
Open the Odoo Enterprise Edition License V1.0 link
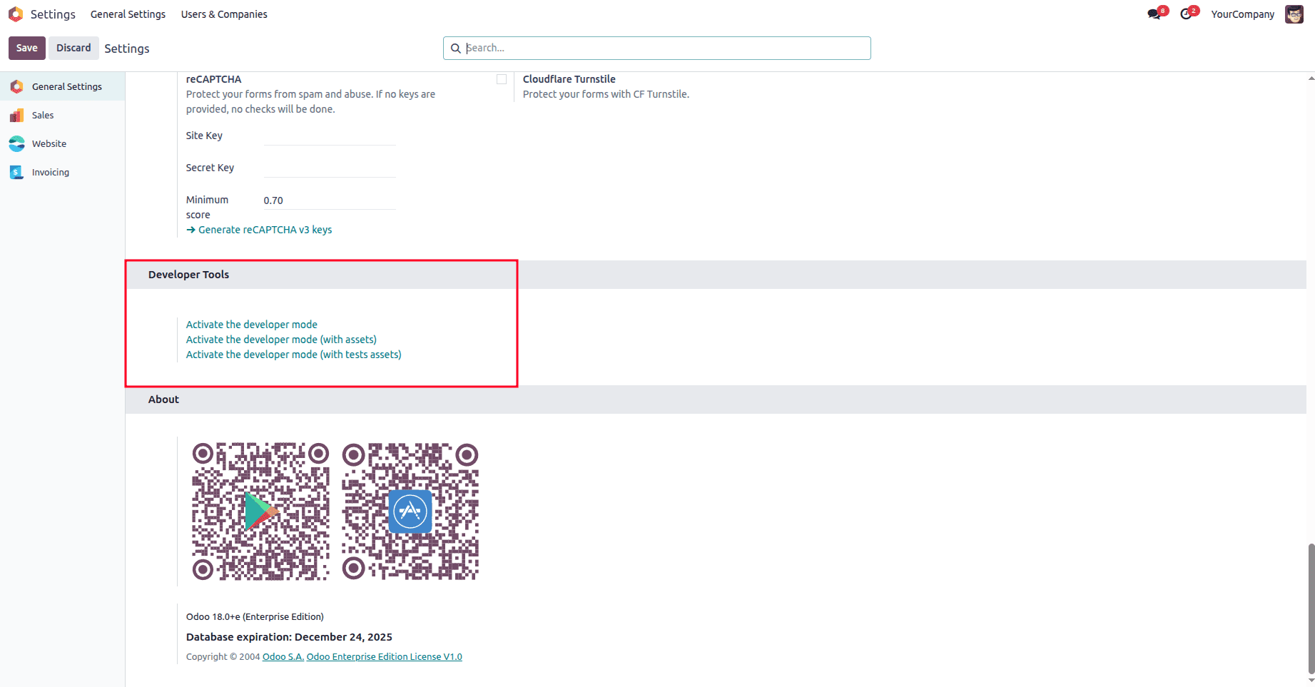[384, 656]
